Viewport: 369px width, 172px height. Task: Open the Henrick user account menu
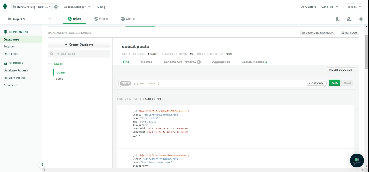354,7
